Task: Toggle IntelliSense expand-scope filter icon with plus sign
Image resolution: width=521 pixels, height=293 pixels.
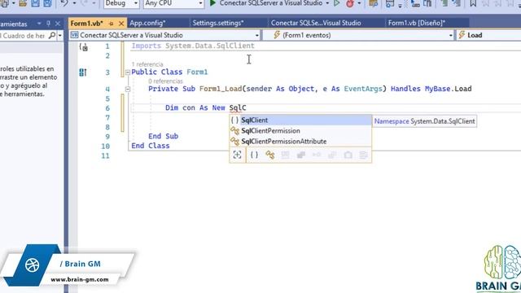Action: tap(237, 155)
